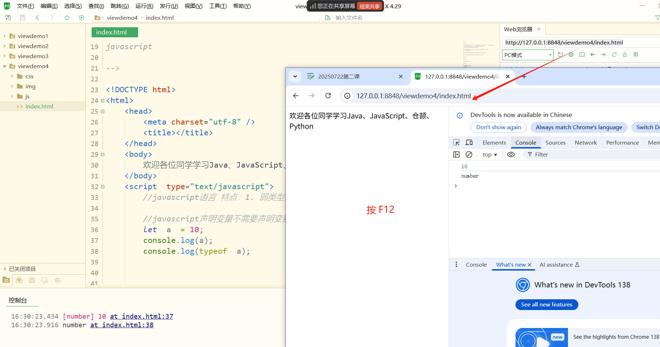This screenshot has height=347, width=660.
Task: Select AI assistance drawer tab
Action: click(559, 264)
